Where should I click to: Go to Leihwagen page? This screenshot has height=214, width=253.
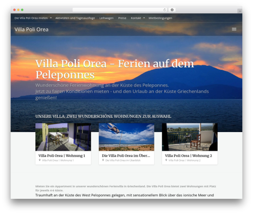(106, 18)
